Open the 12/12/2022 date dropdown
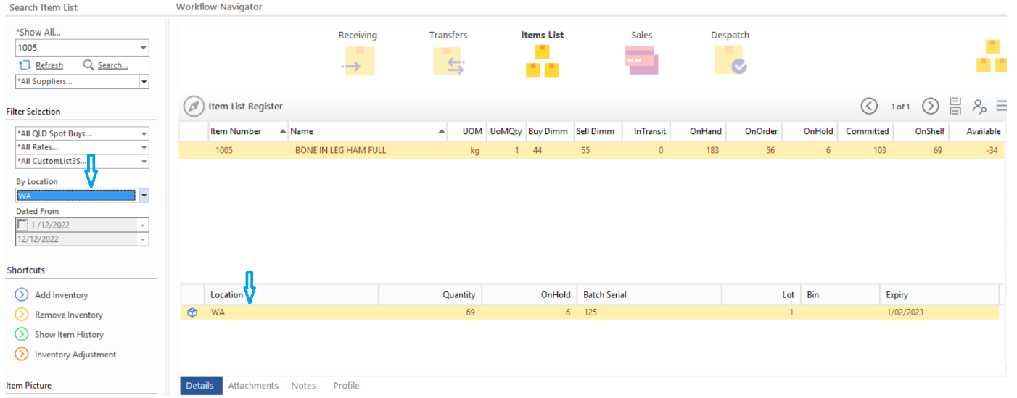Image resolution: width=1017 pixels, height=398 pixels. tap(143, 239)
